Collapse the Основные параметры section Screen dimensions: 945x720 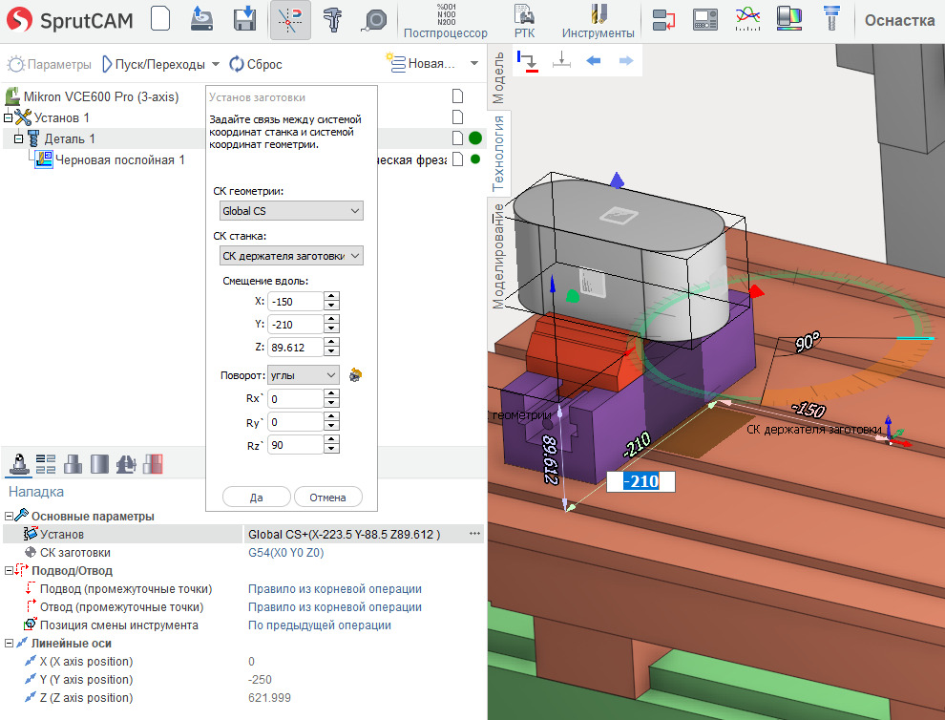tap(10, 517)
